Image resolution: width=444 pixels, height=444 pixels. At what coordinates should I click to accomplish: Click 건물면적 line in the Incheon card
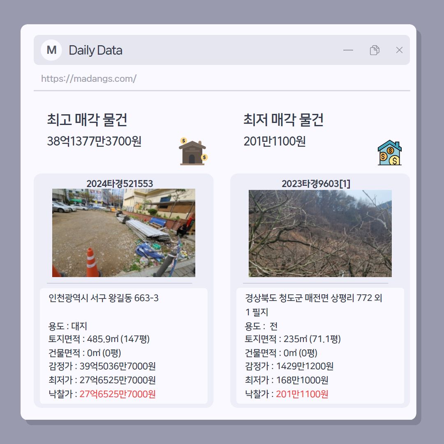[x=85, y=353]
